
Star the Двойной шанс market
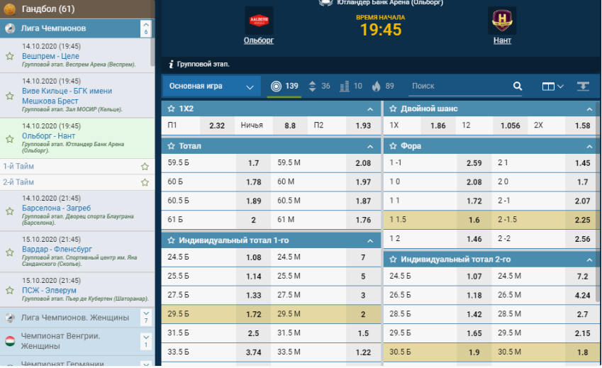coord(393,108)
